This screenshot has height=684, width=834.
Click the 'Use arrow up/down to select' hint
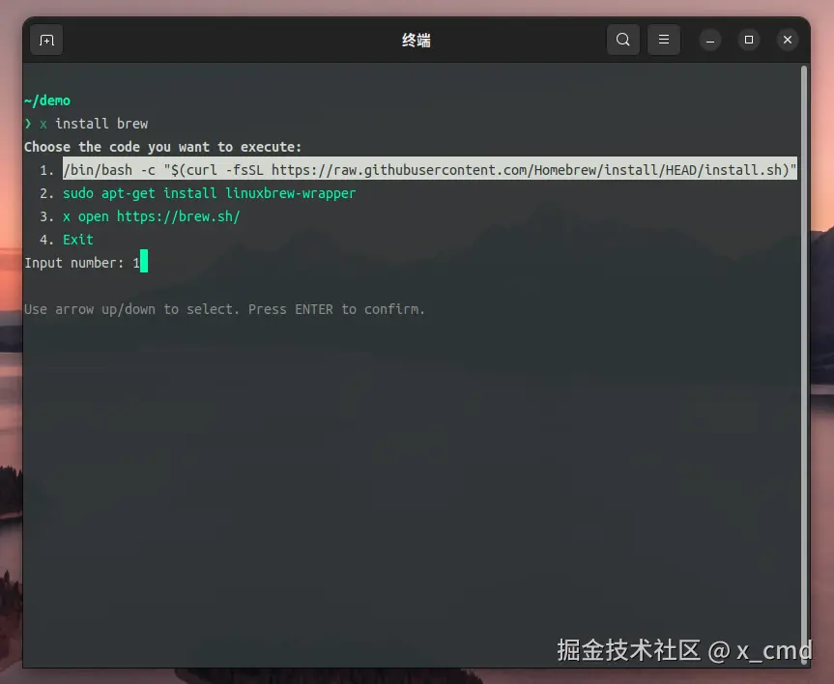pyautogui.click(x=224, y=309)
